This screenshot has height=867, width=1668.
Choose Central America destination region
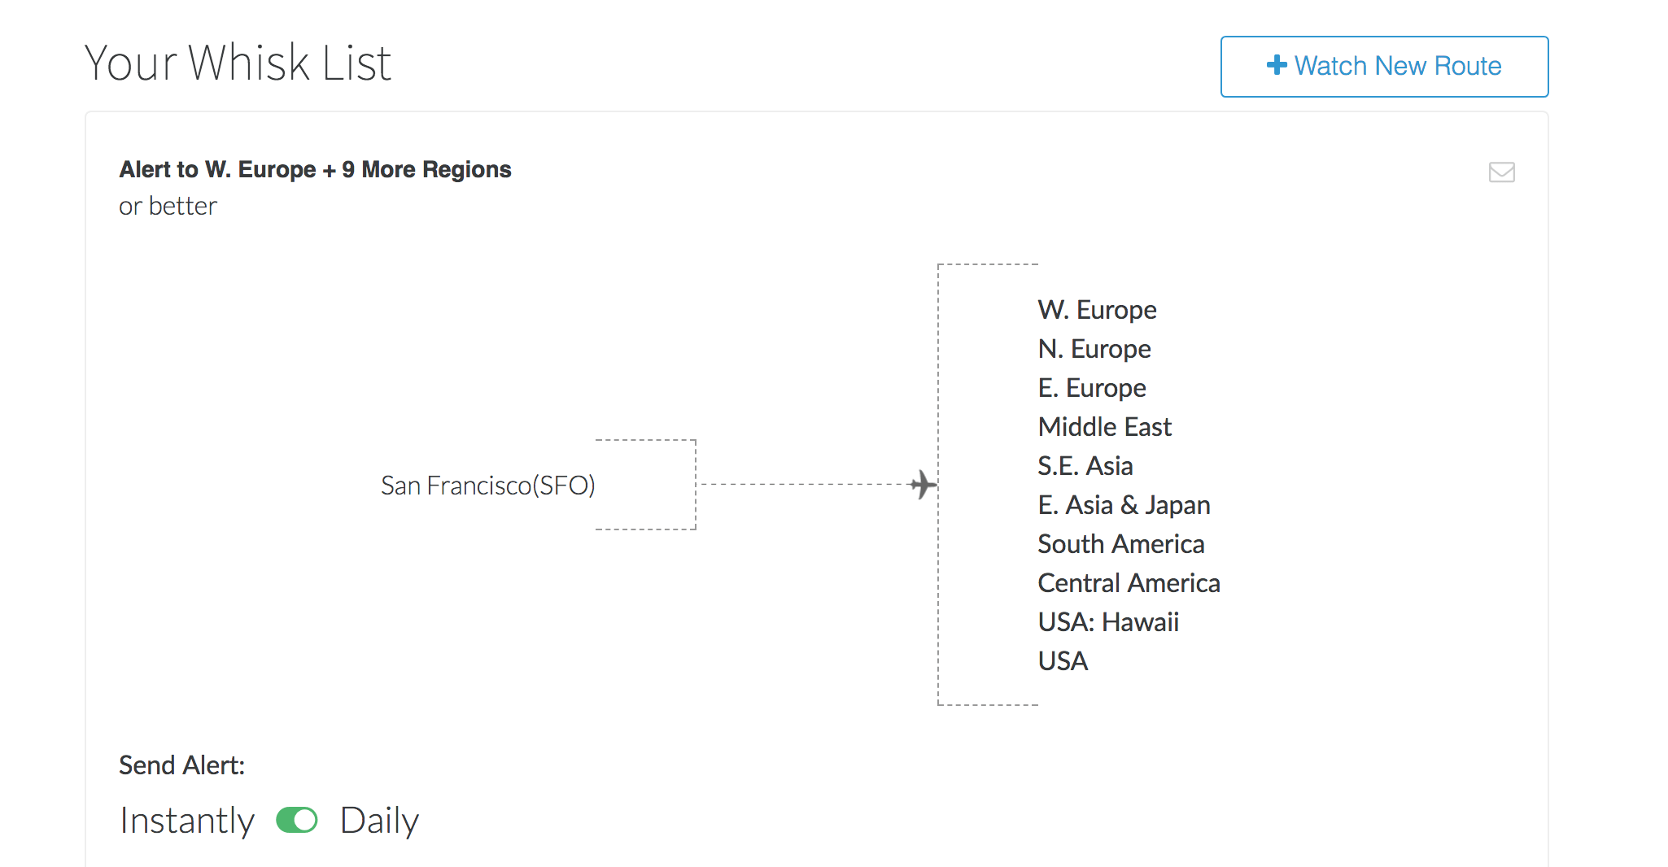click(x=1129, y=583)
